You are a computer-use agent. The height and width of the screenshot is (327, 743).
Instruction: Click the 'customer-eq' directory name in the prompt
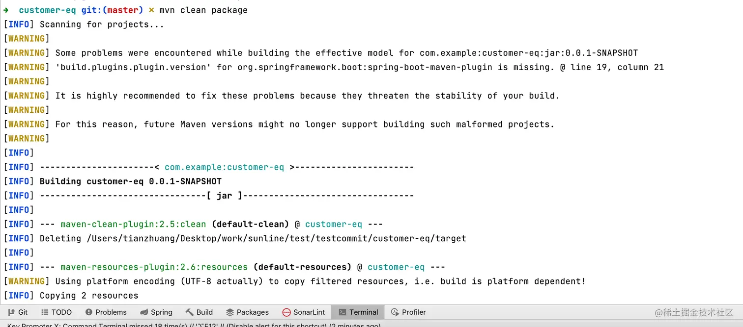click(47, 10)
